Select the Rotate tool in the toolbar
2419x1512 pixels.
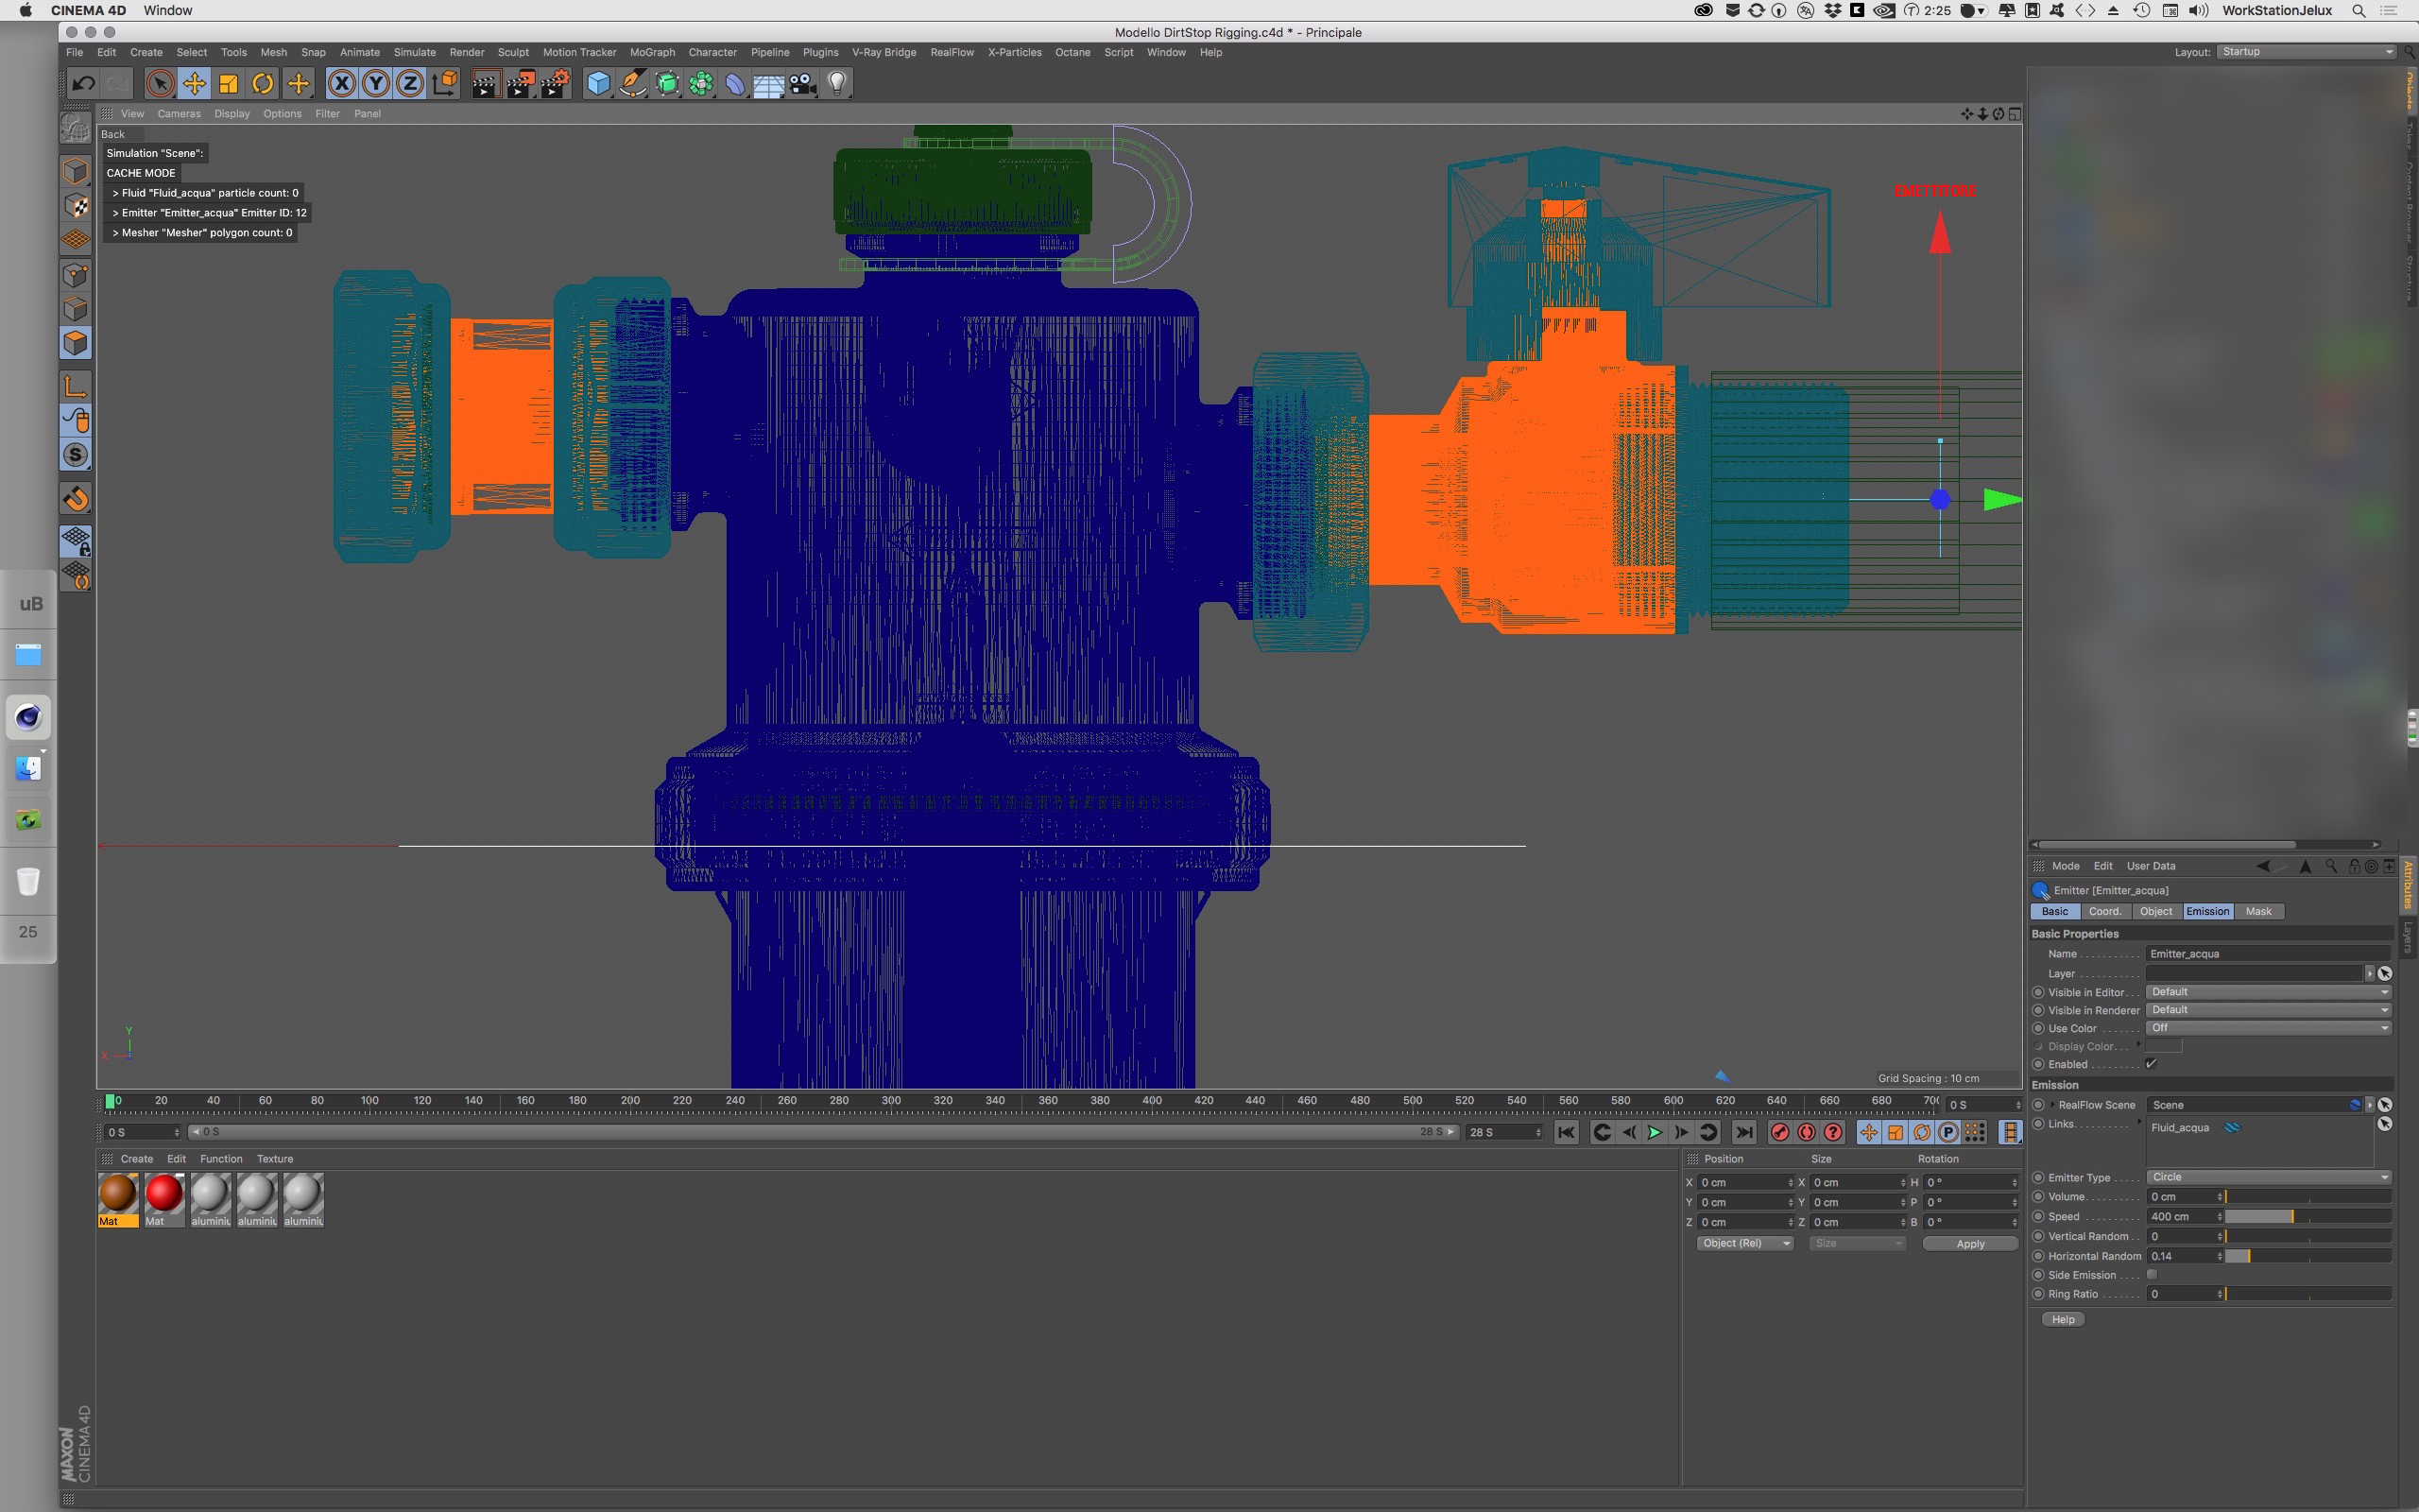pos(263,84)
